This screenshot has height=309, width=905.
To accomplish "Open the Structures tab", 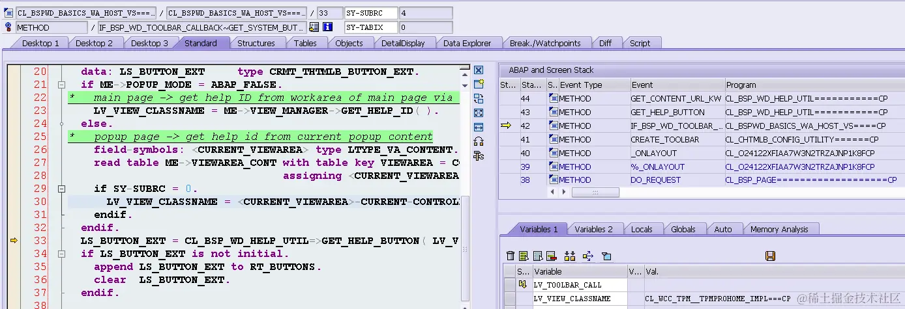I will (256, 43).
